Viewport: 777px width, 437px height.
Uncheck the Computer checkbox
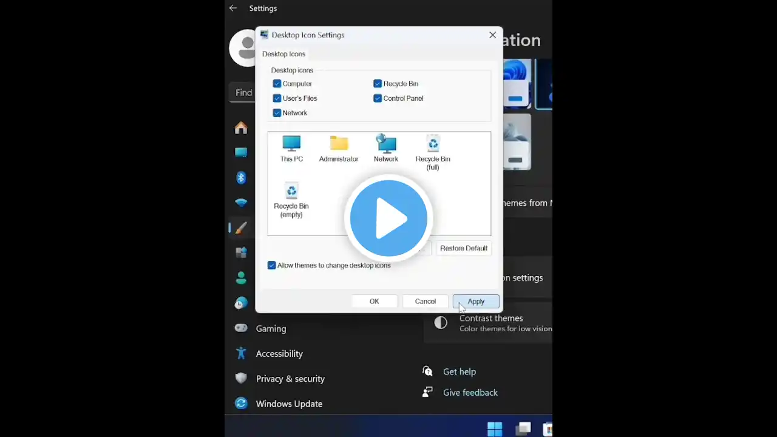[277, 84]
